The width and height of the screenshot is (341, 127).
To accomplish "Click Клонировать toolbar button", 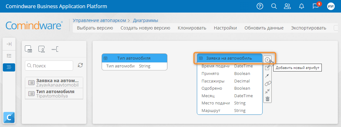I will (192, 28).
